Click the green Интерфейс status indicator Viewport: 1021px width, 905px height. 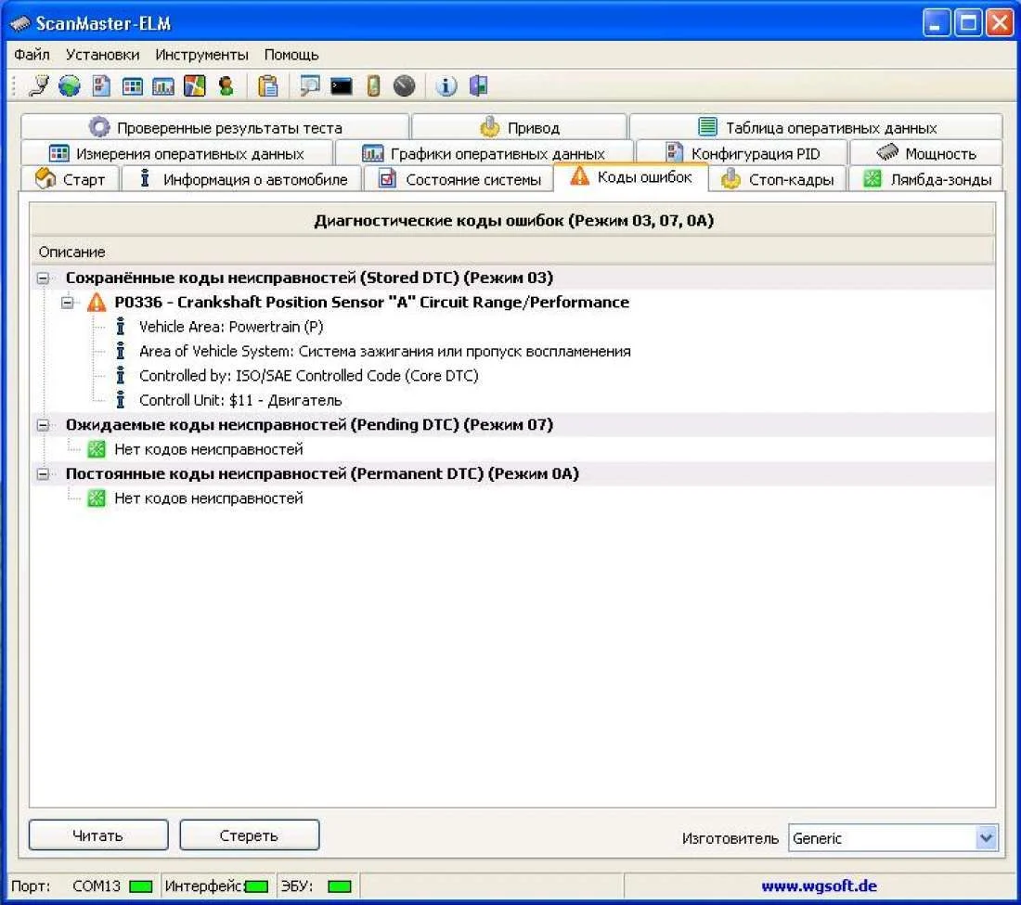pos(256,886)
